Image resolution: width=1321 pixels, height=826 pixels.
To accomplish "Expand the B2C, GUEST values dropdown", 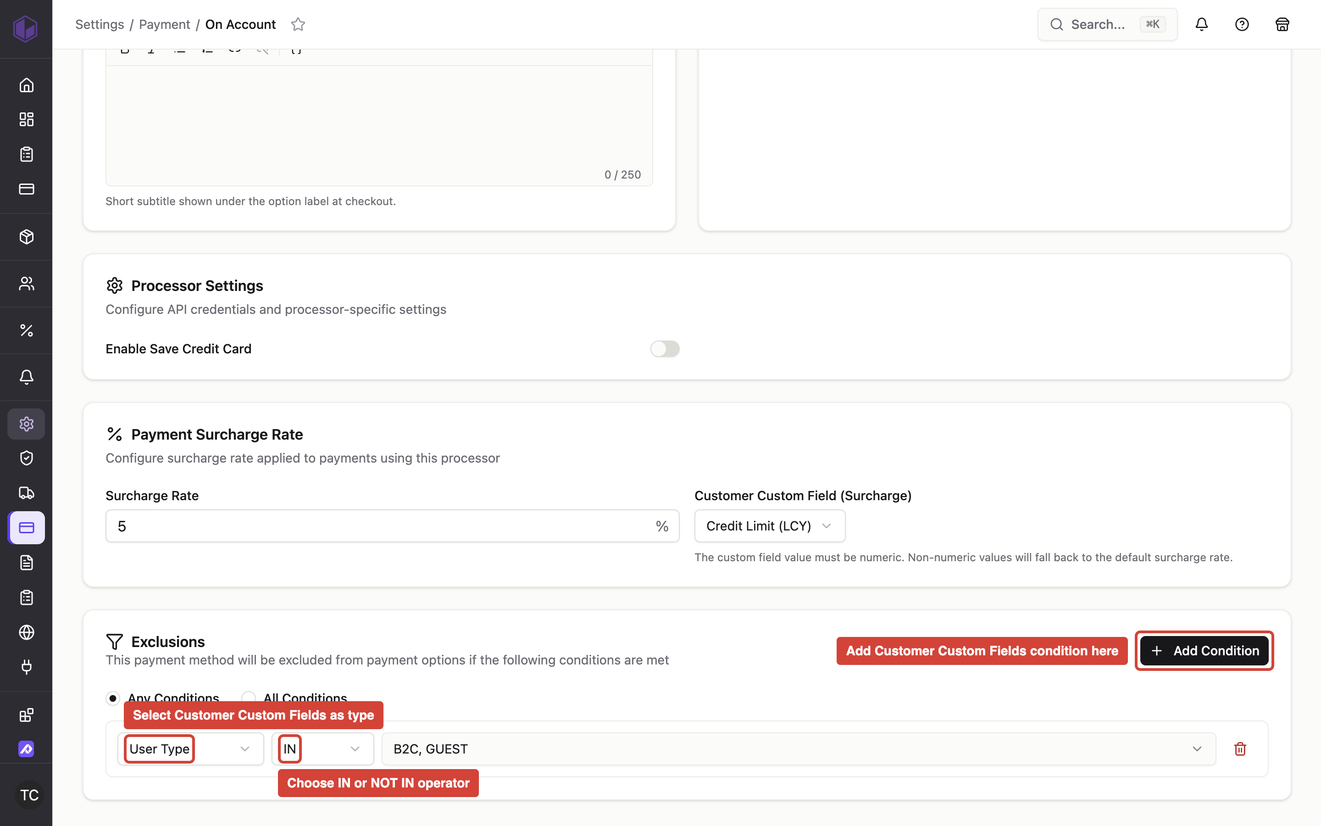I will coord(799,749).
